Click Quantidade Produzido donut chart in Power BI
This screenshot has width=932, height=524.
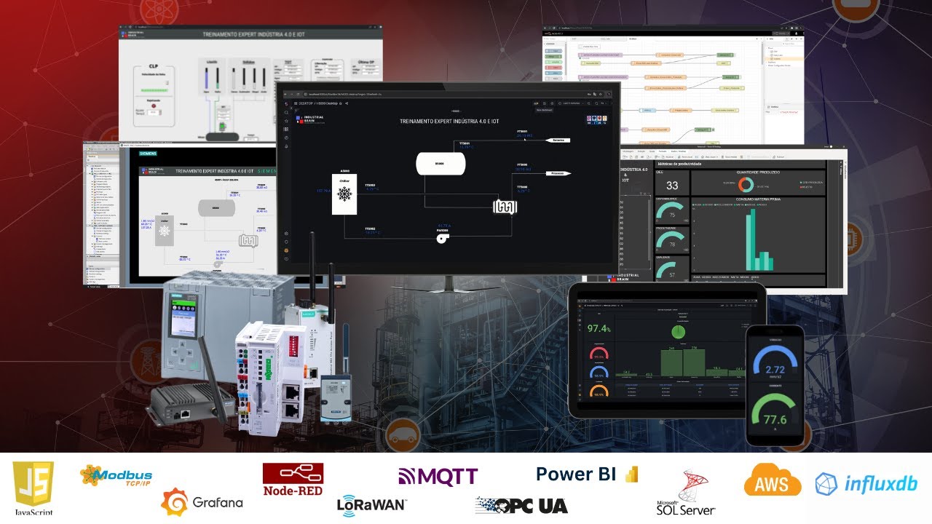click(x=746, y=185)
